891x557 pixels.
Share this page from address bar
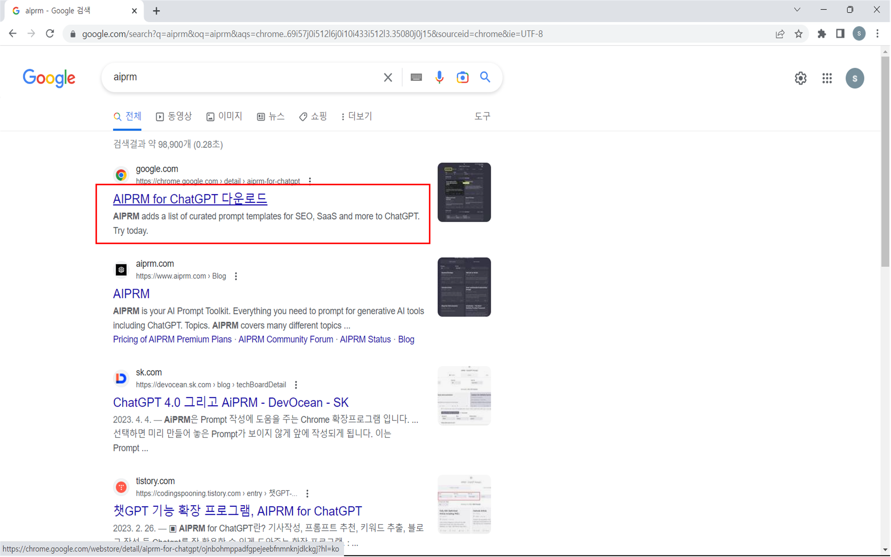(x=780, y=34)
